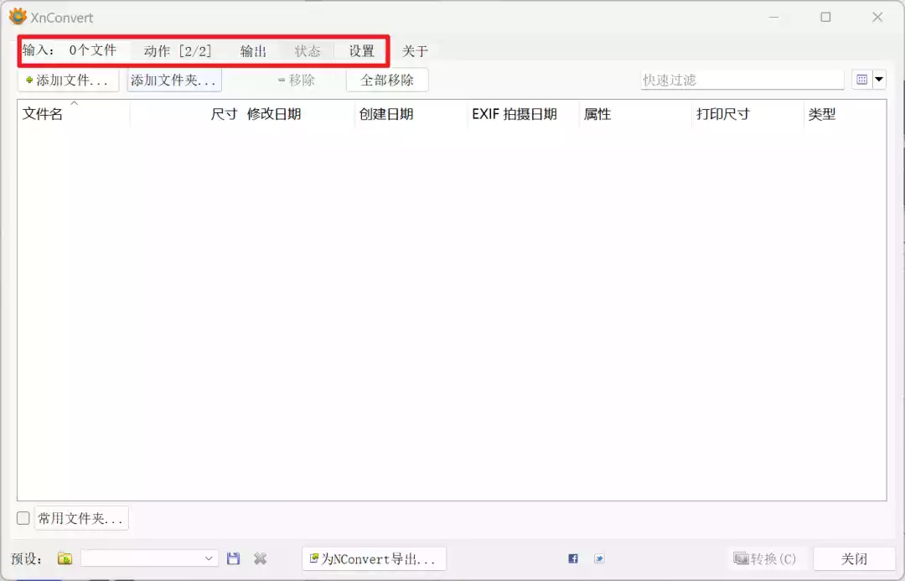Click the 关闭 button
Viewport: 905px width, 581px height.
click(854, 558)
